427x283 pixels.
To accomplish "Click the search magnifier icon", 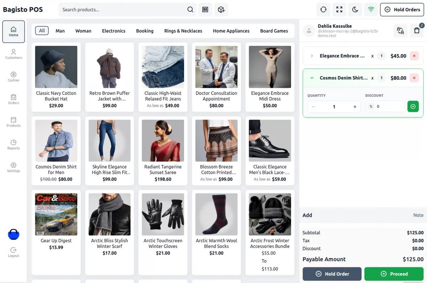I will coord(190,10).
